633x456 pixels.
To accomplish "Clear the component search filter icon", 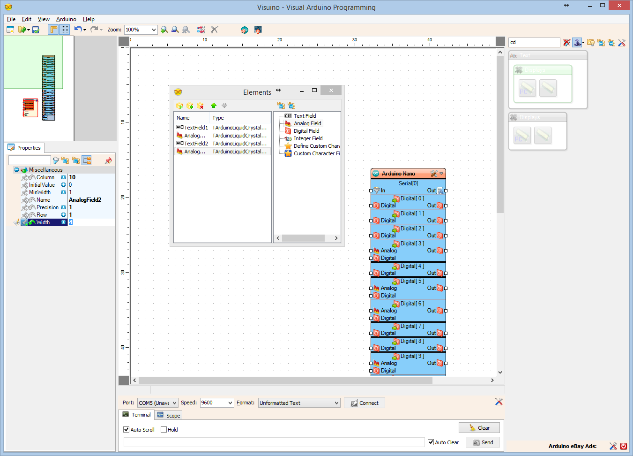I will click(566, 43).
